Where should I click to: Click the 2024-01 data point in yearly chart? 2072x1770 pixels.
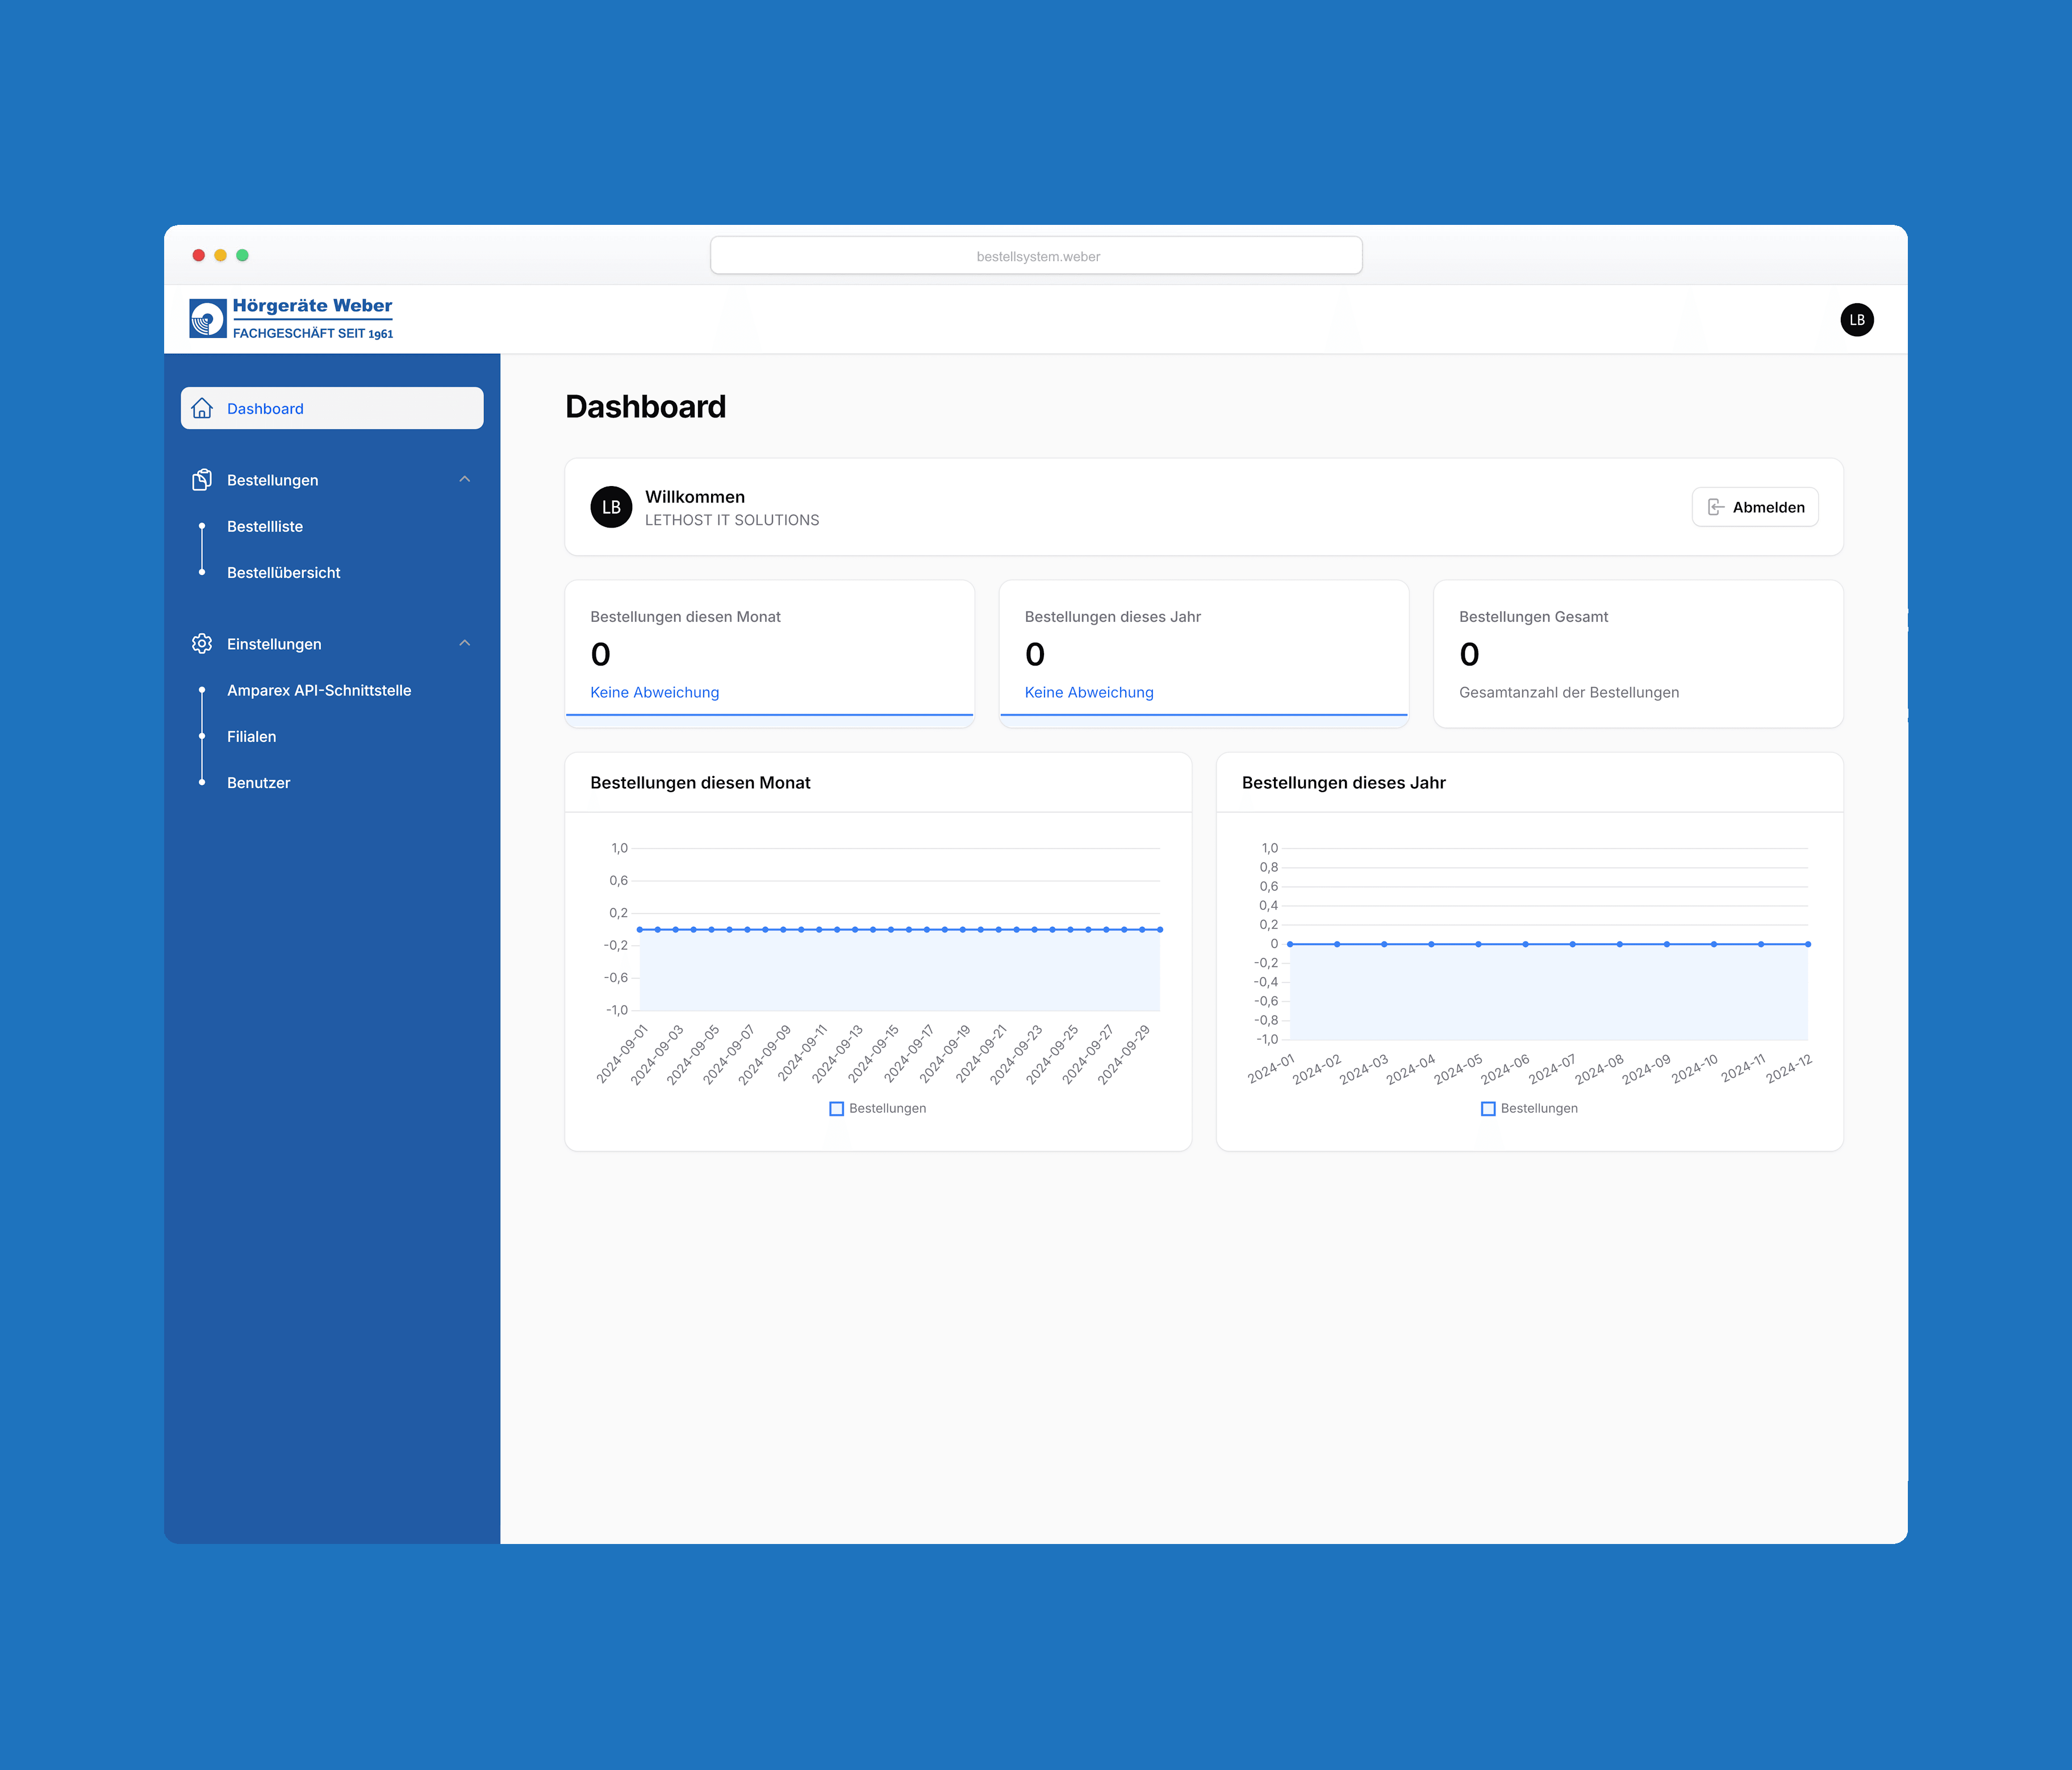tap(1290, 944)
